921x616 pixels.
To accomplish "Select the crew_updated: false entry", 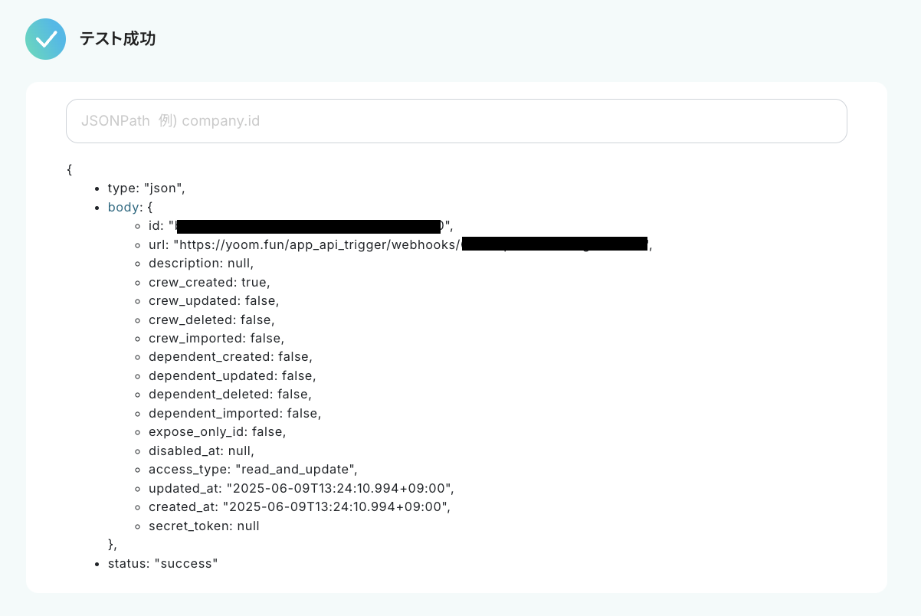I will click(214, 300).
